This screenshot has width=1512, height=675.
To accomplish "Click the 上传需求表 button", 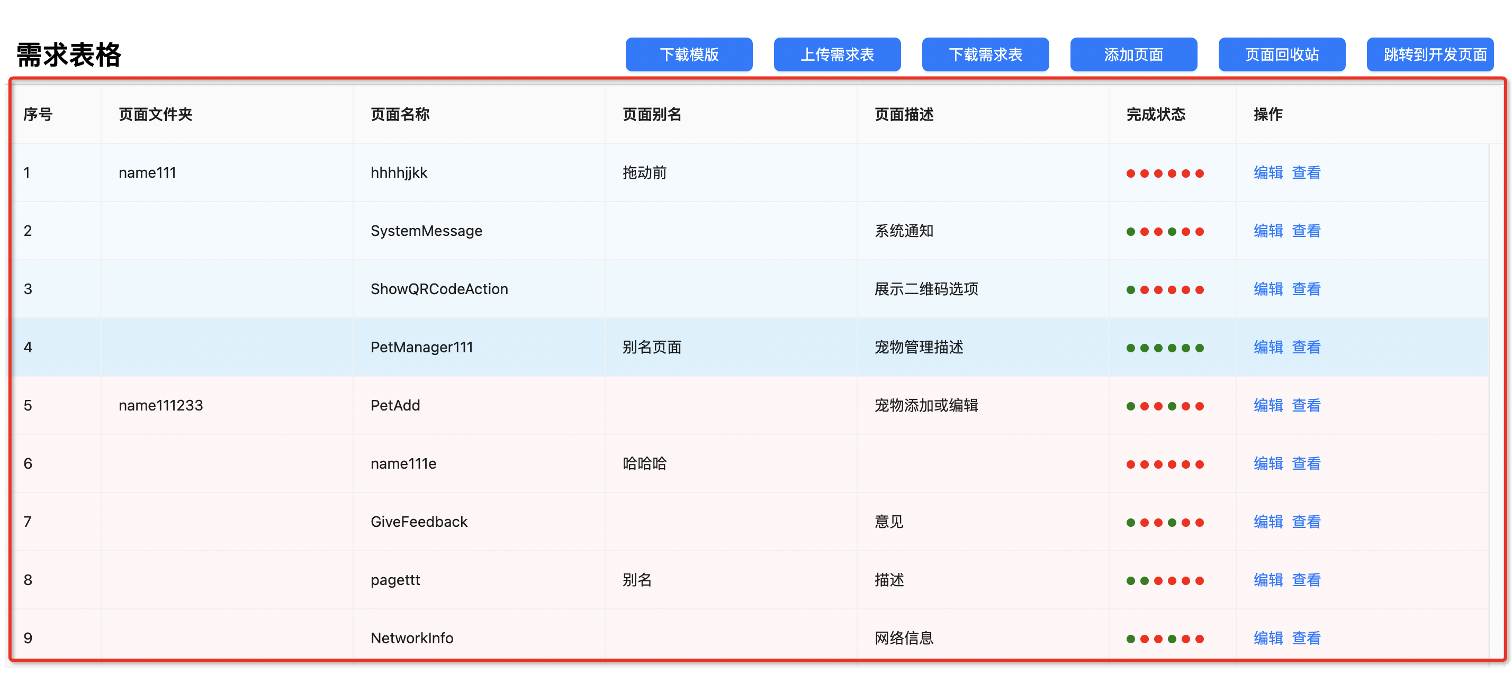I will (836, 54).
